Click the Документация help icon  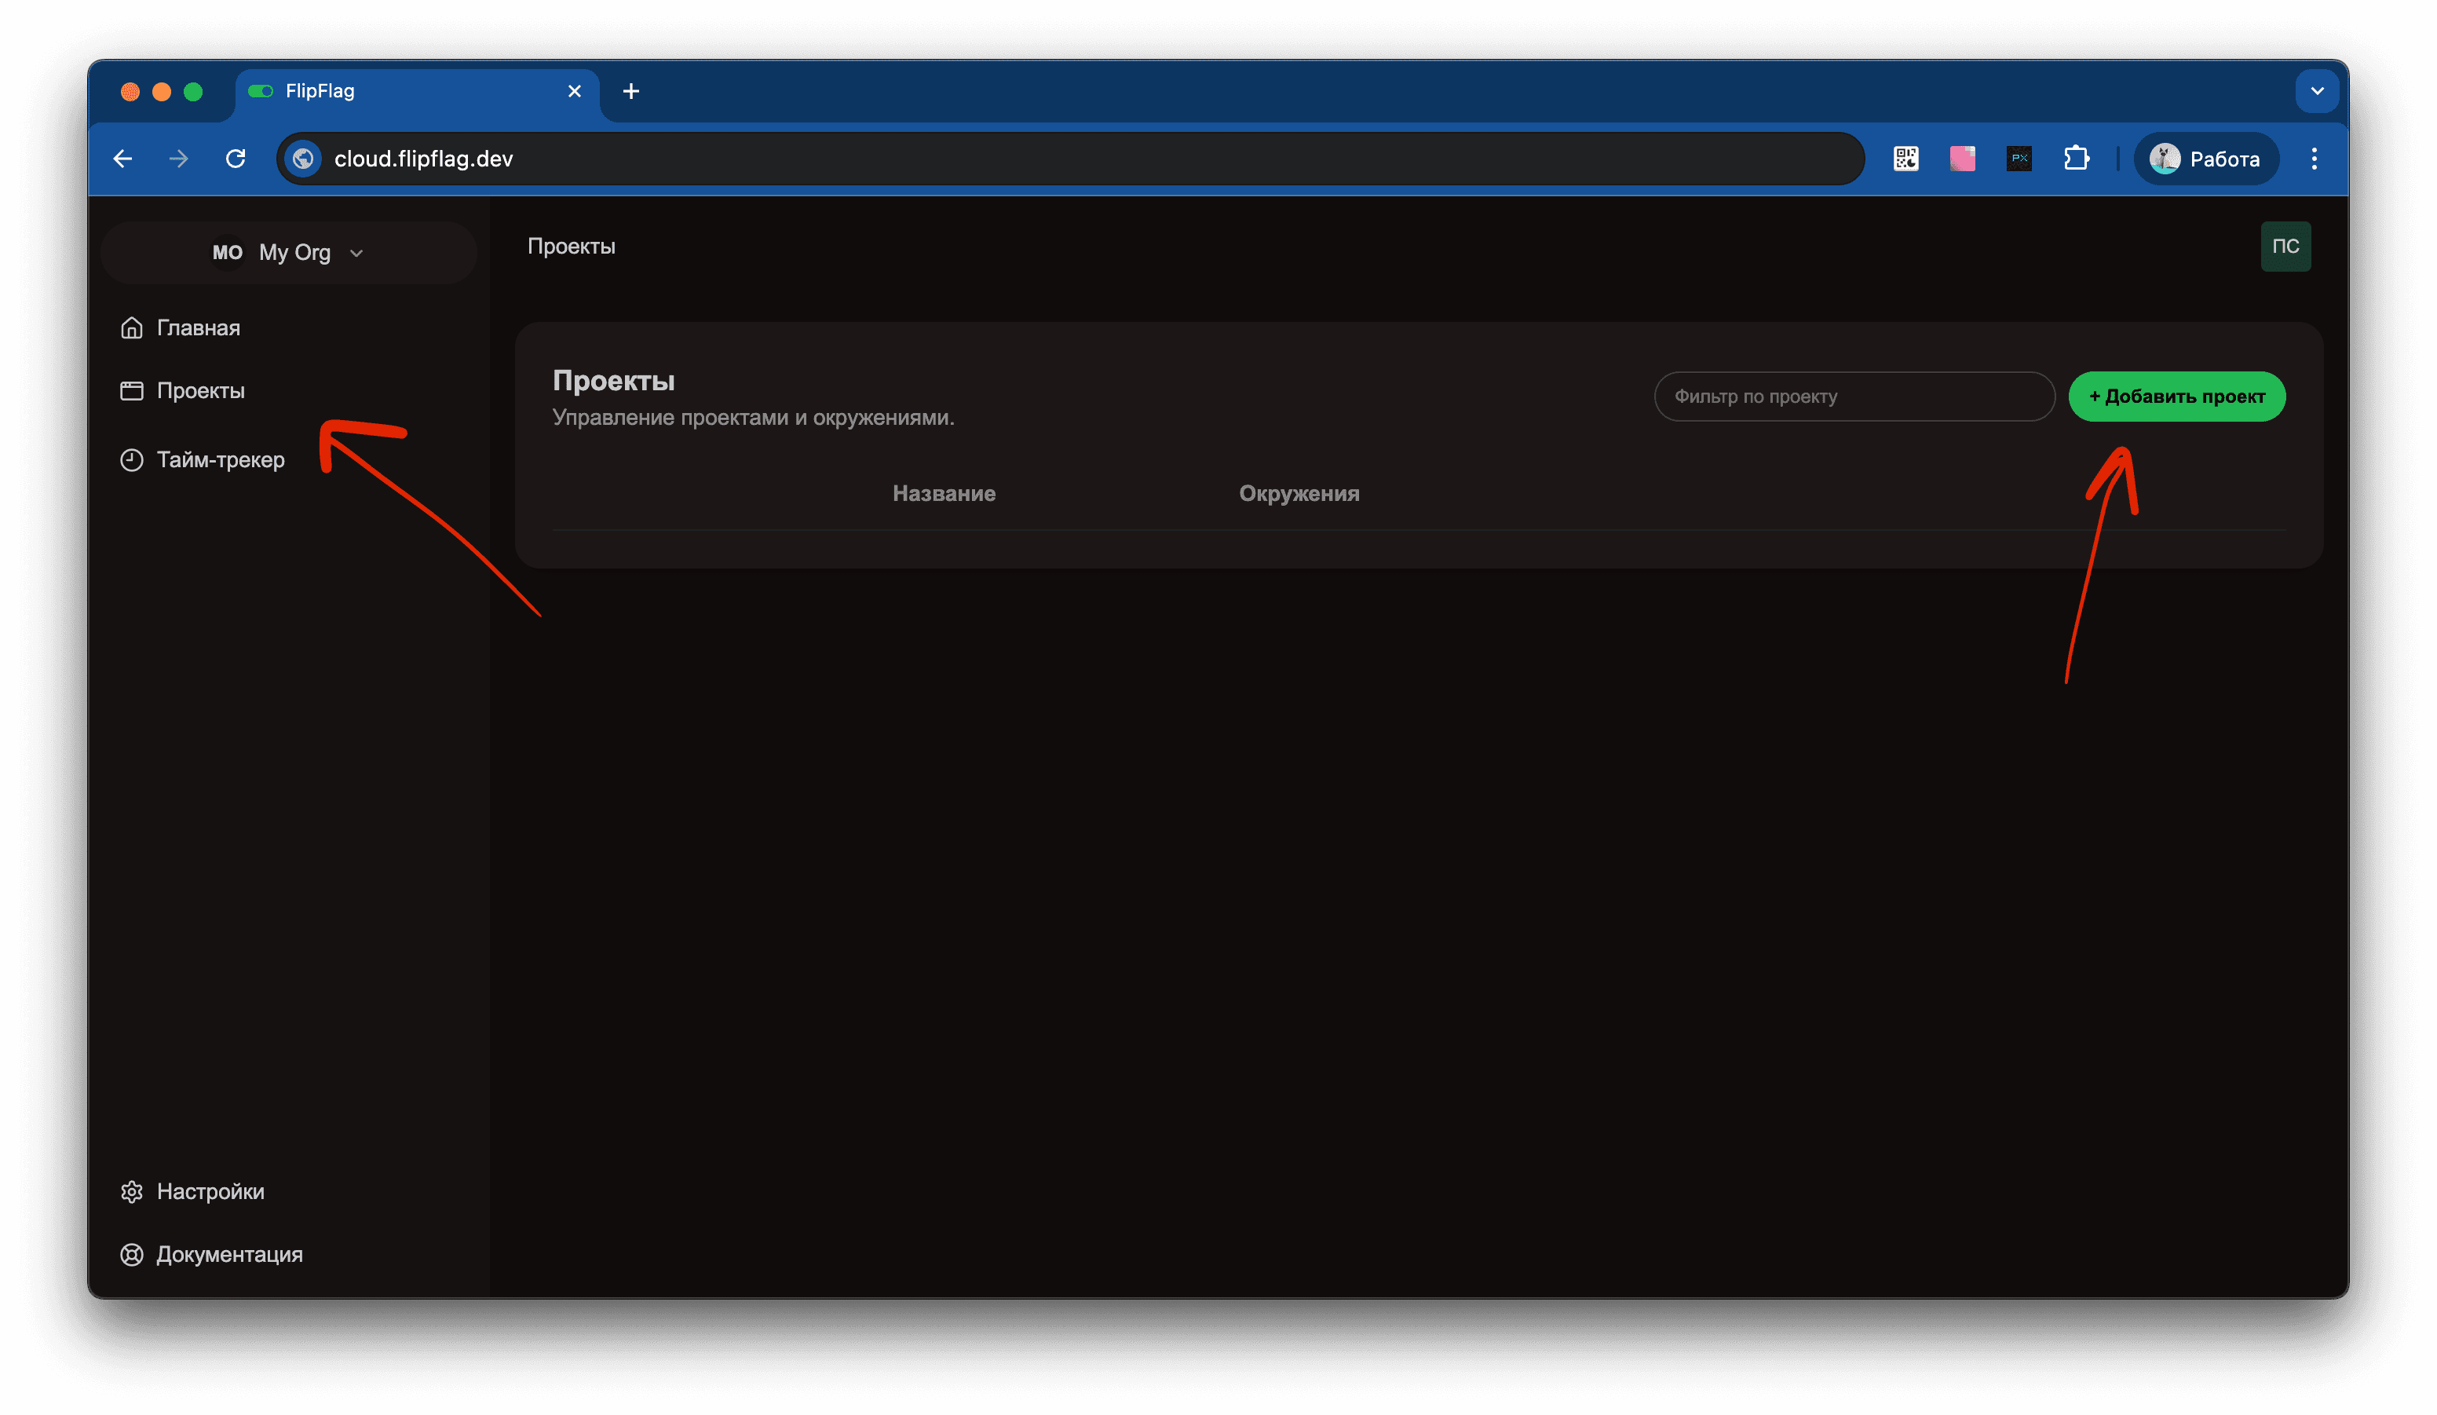(x=132, y=1255)
